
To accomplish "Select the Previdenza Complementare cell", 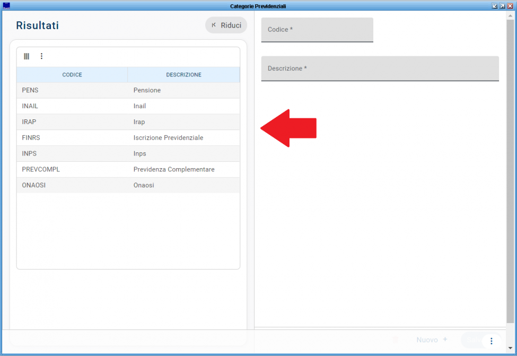I will (x=183, y=170).
